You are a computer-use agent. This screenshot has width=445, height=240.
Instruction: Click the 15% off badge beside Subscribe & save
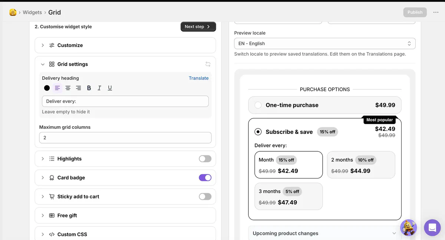327,132
